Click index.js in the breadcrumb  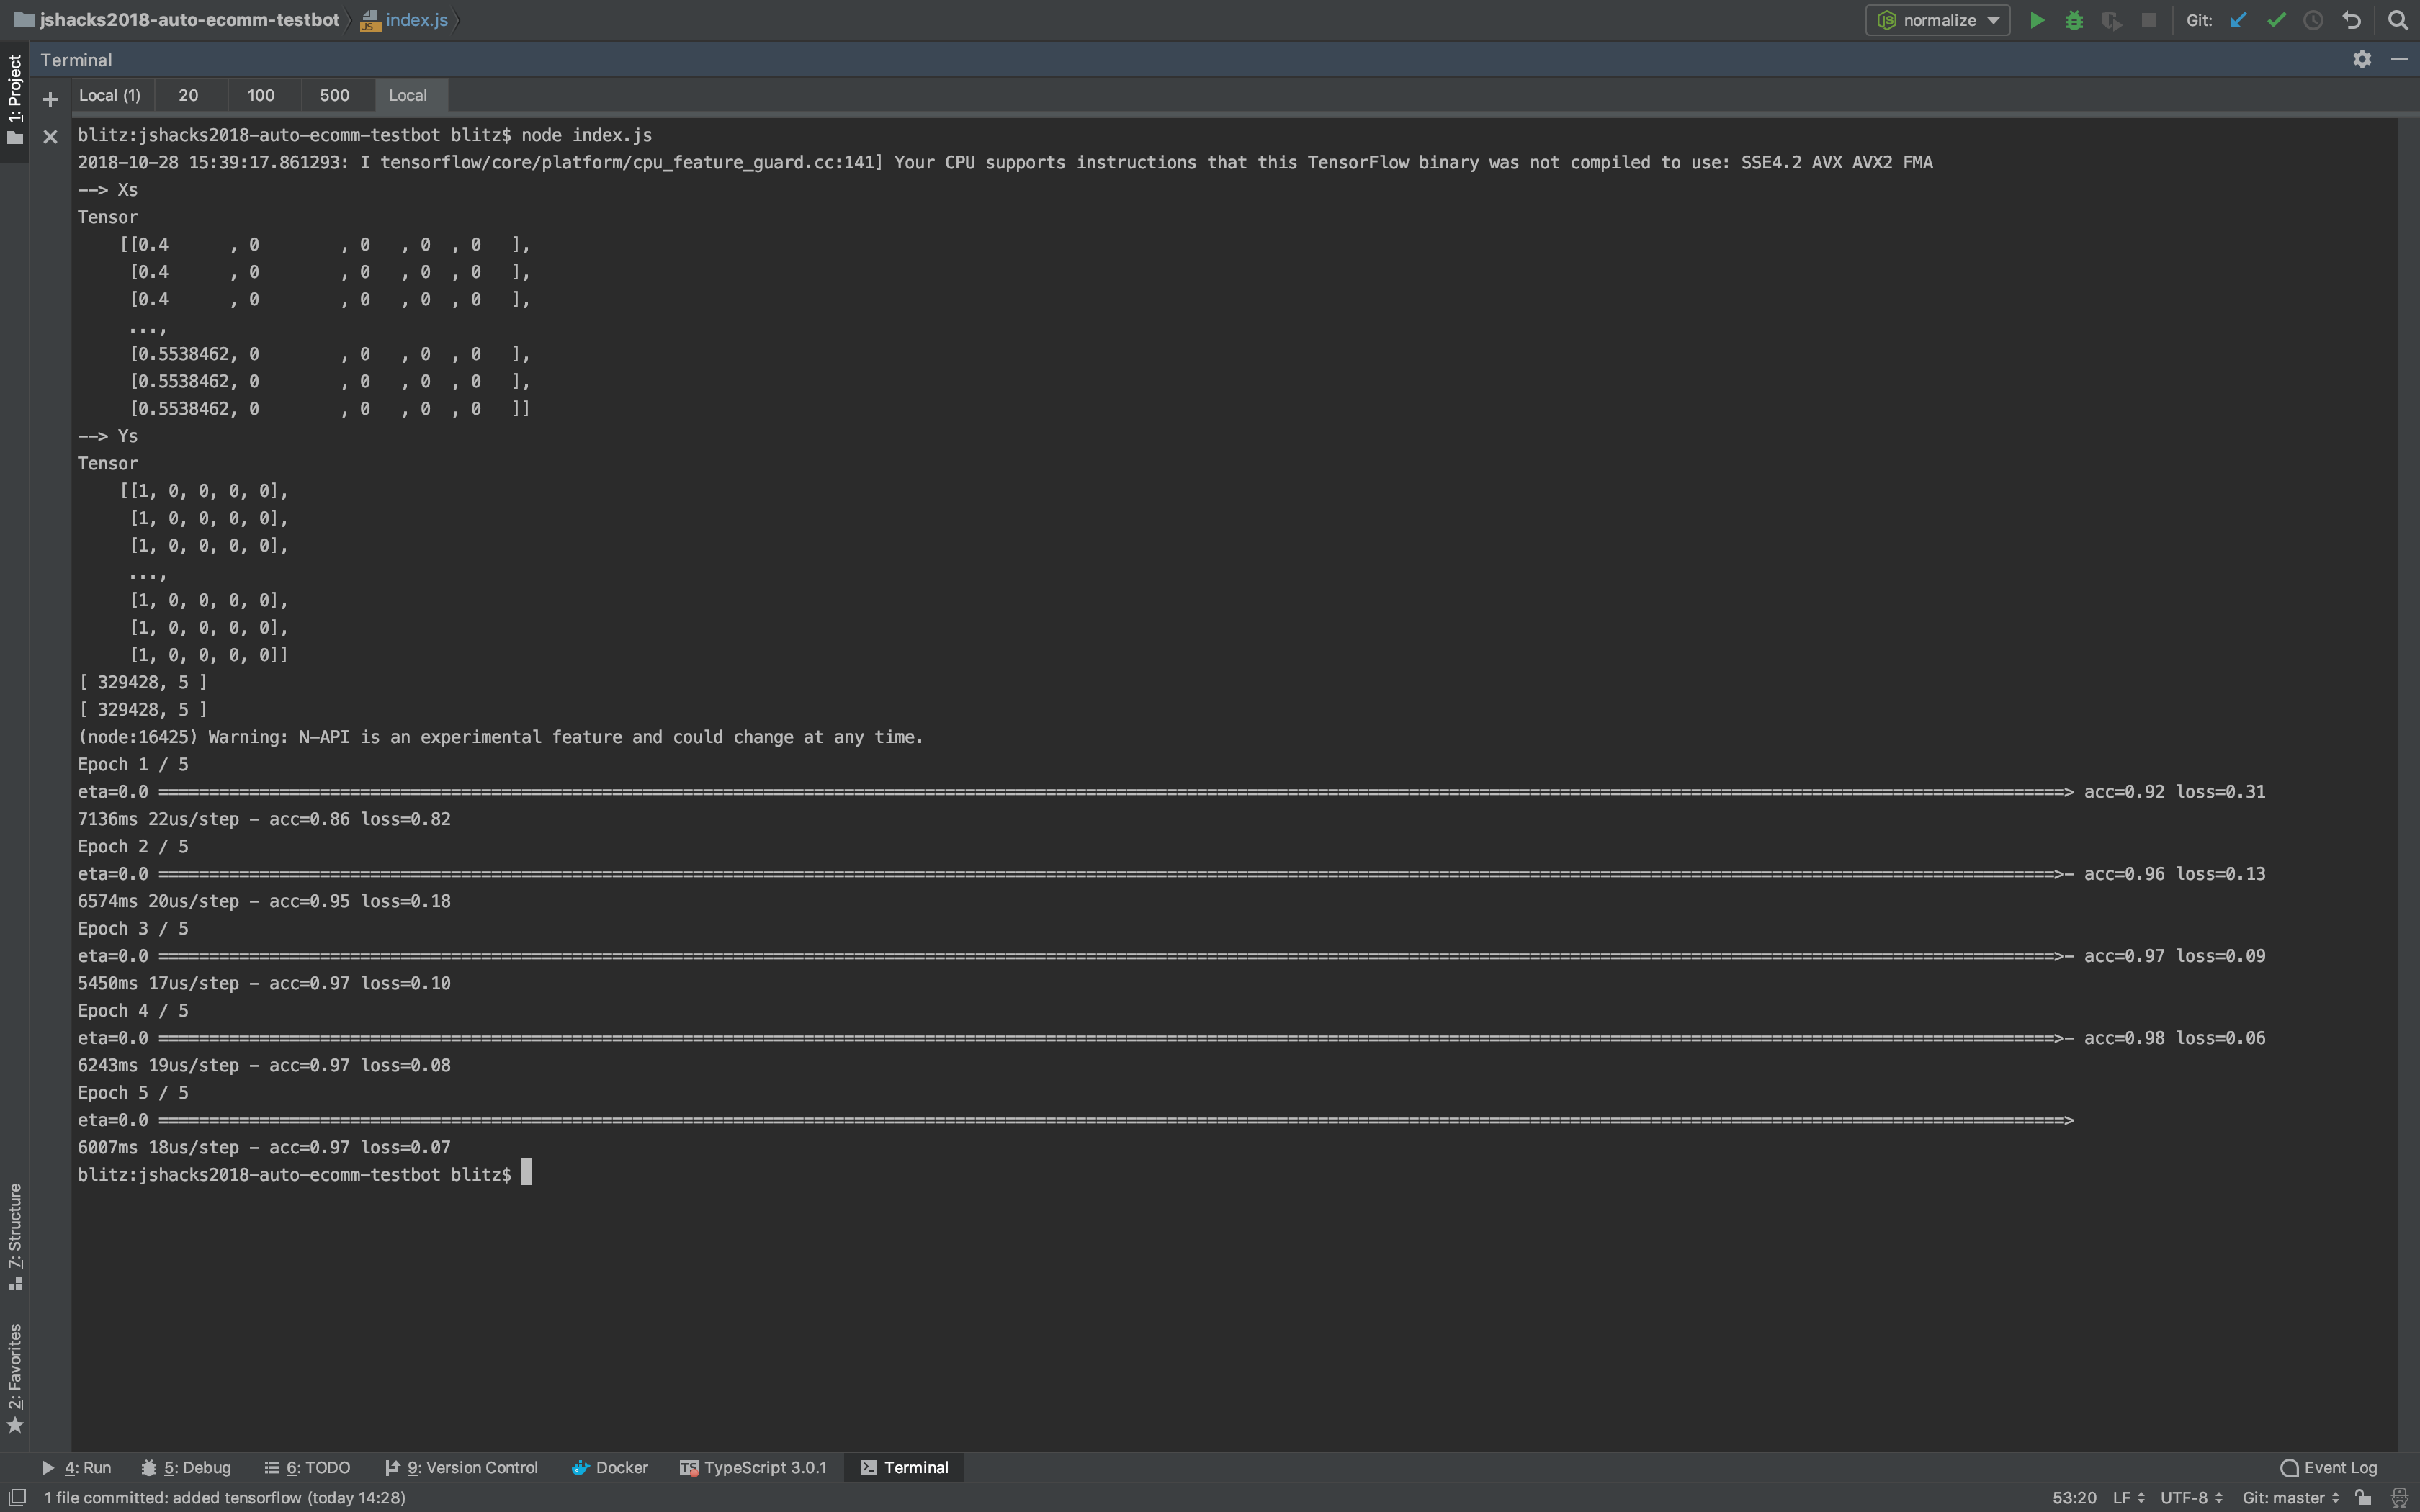tap(415, 20)
